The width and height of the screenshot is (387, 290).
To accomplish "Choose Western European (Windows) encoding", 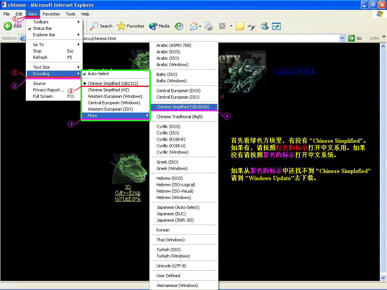I will click(x=116, y=96).
